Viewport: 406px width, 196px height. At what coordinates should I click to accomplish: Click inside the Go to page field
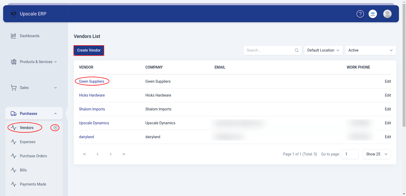pyautogui.click(x=350, y=154)
